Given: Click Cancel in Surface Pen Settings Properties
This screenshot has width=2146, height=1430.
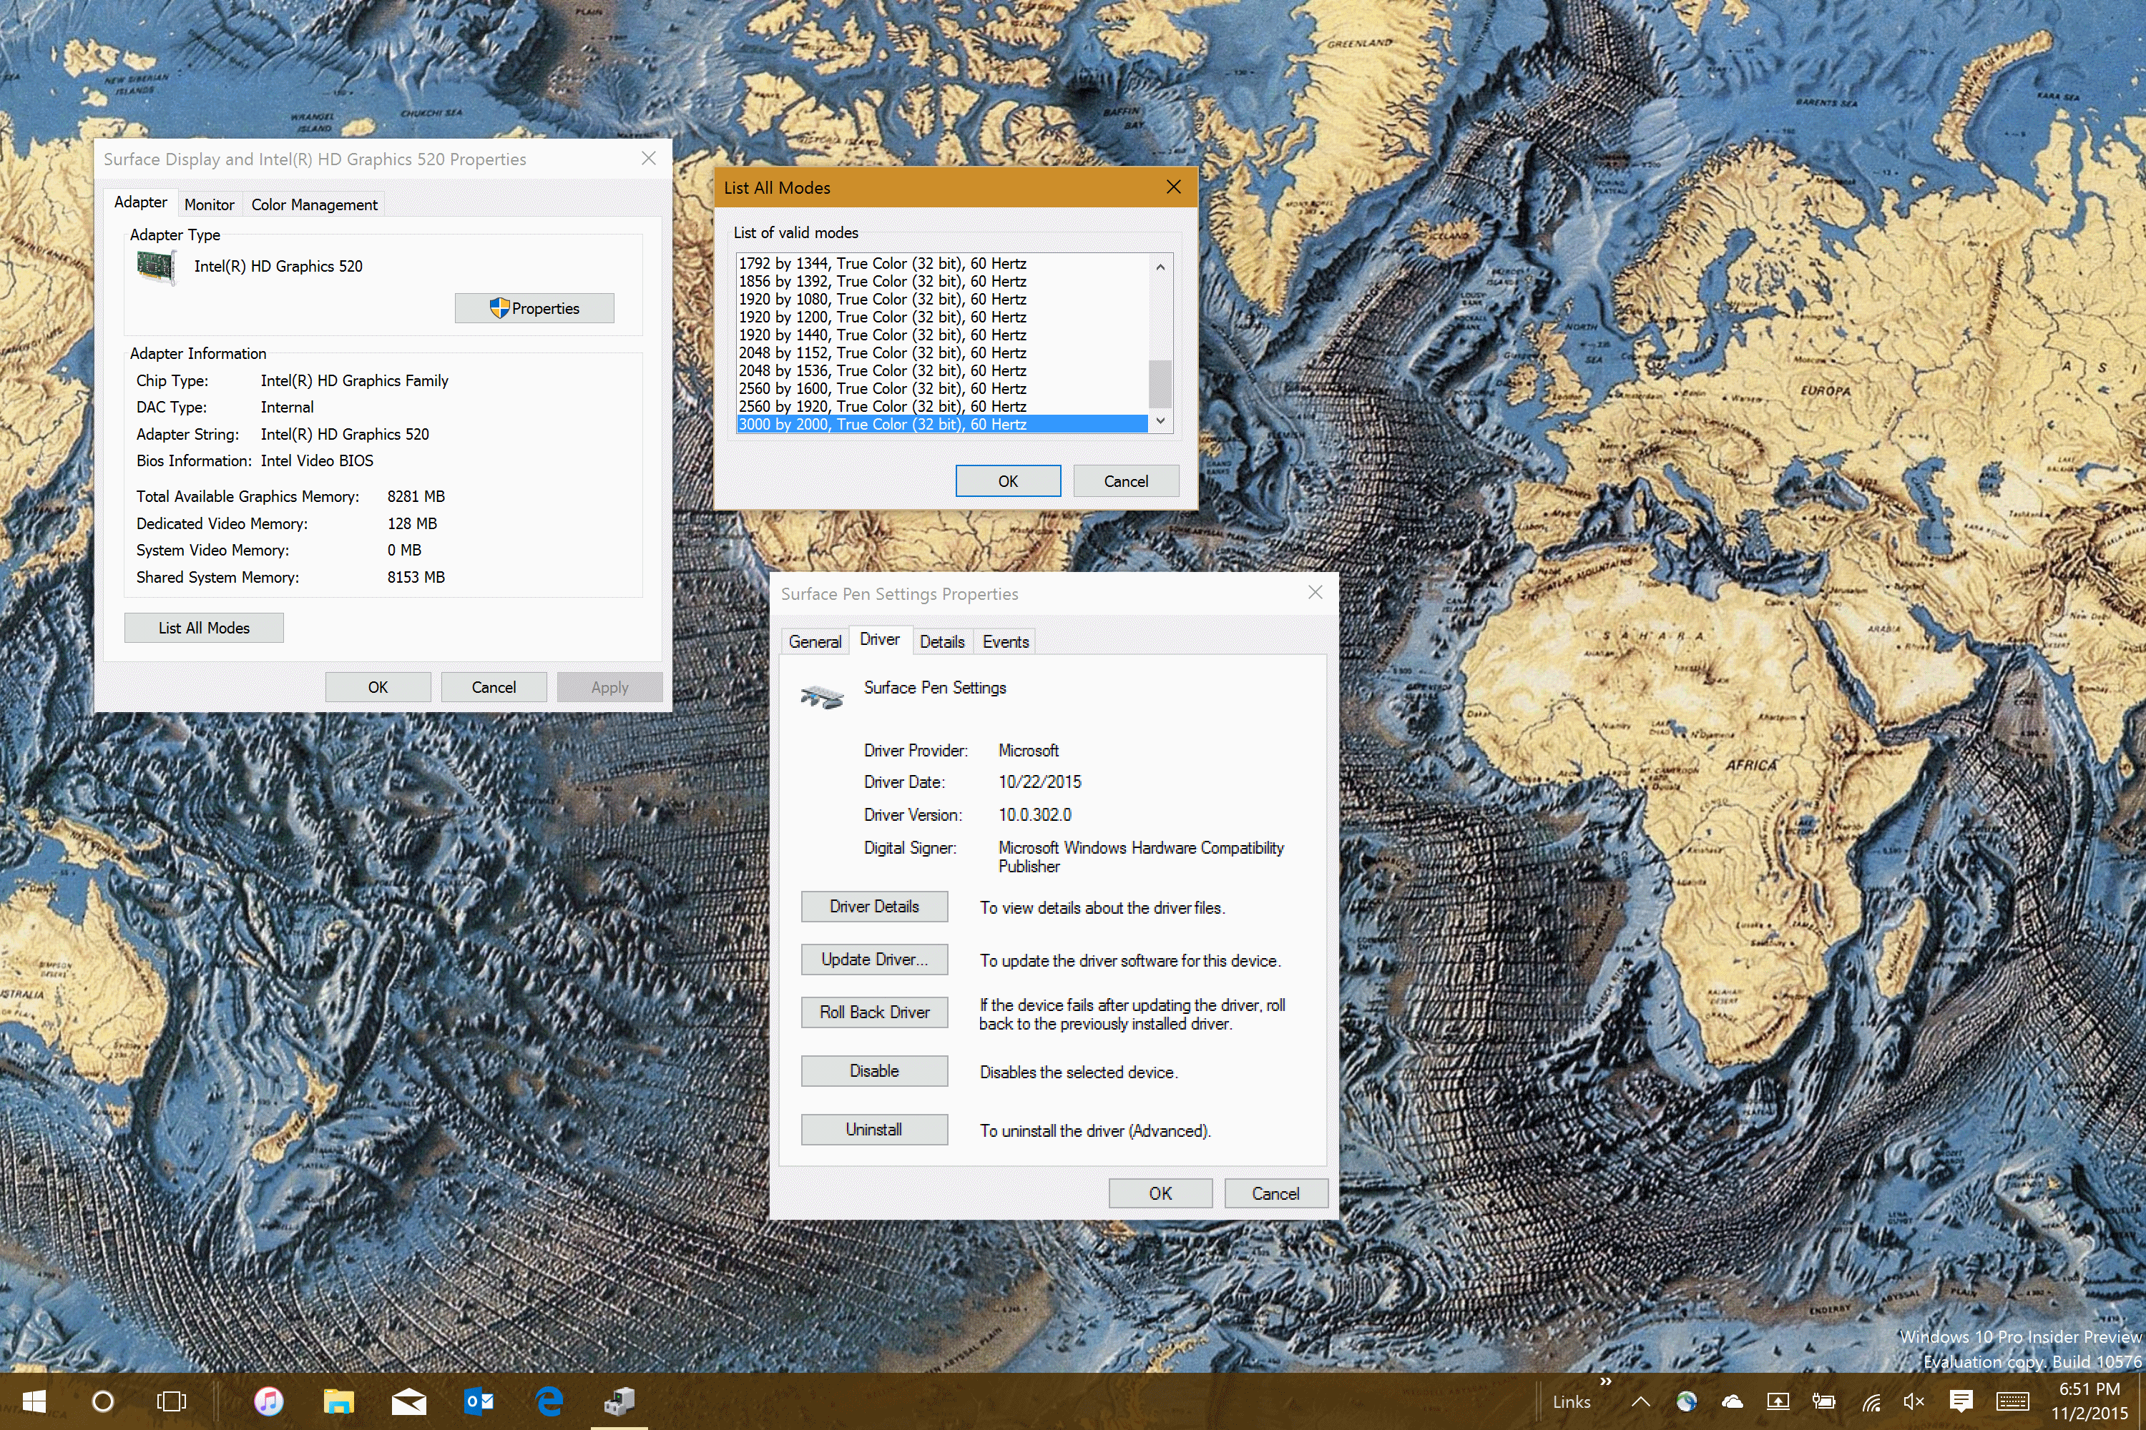Looking at the screenshot, I should pyautogui.click(x=1275, y=1193).
